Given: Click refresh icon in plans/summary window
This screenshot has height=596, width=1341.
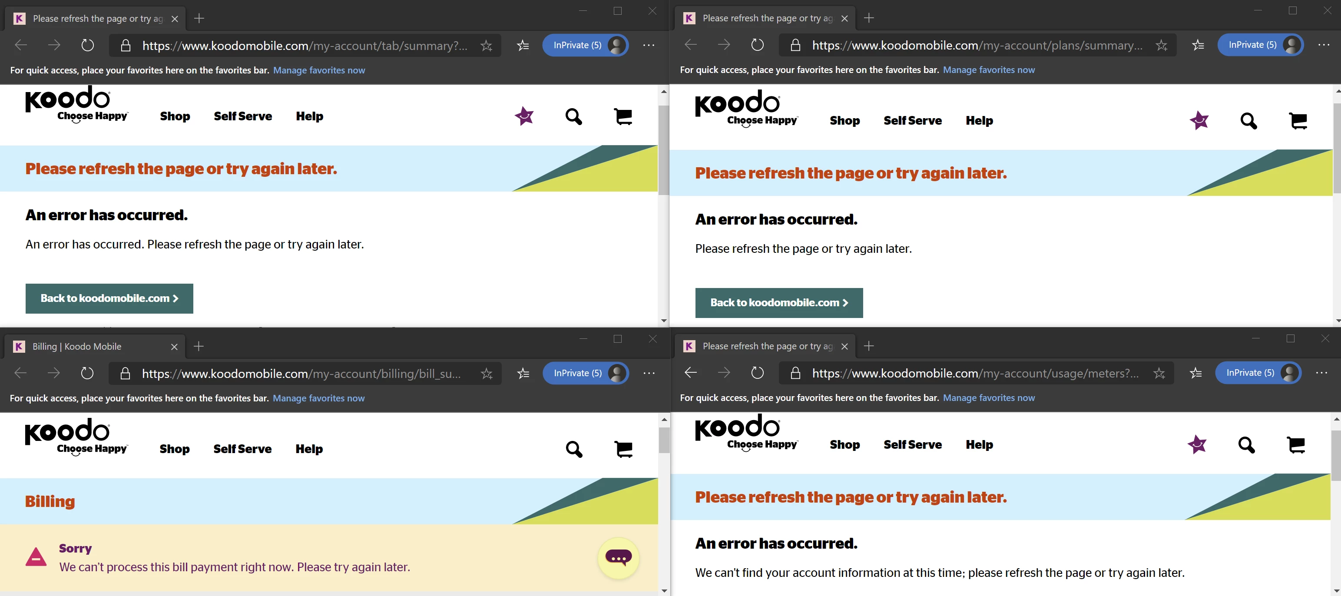Looking at the screenshot, I should click(x=758, y=45).
